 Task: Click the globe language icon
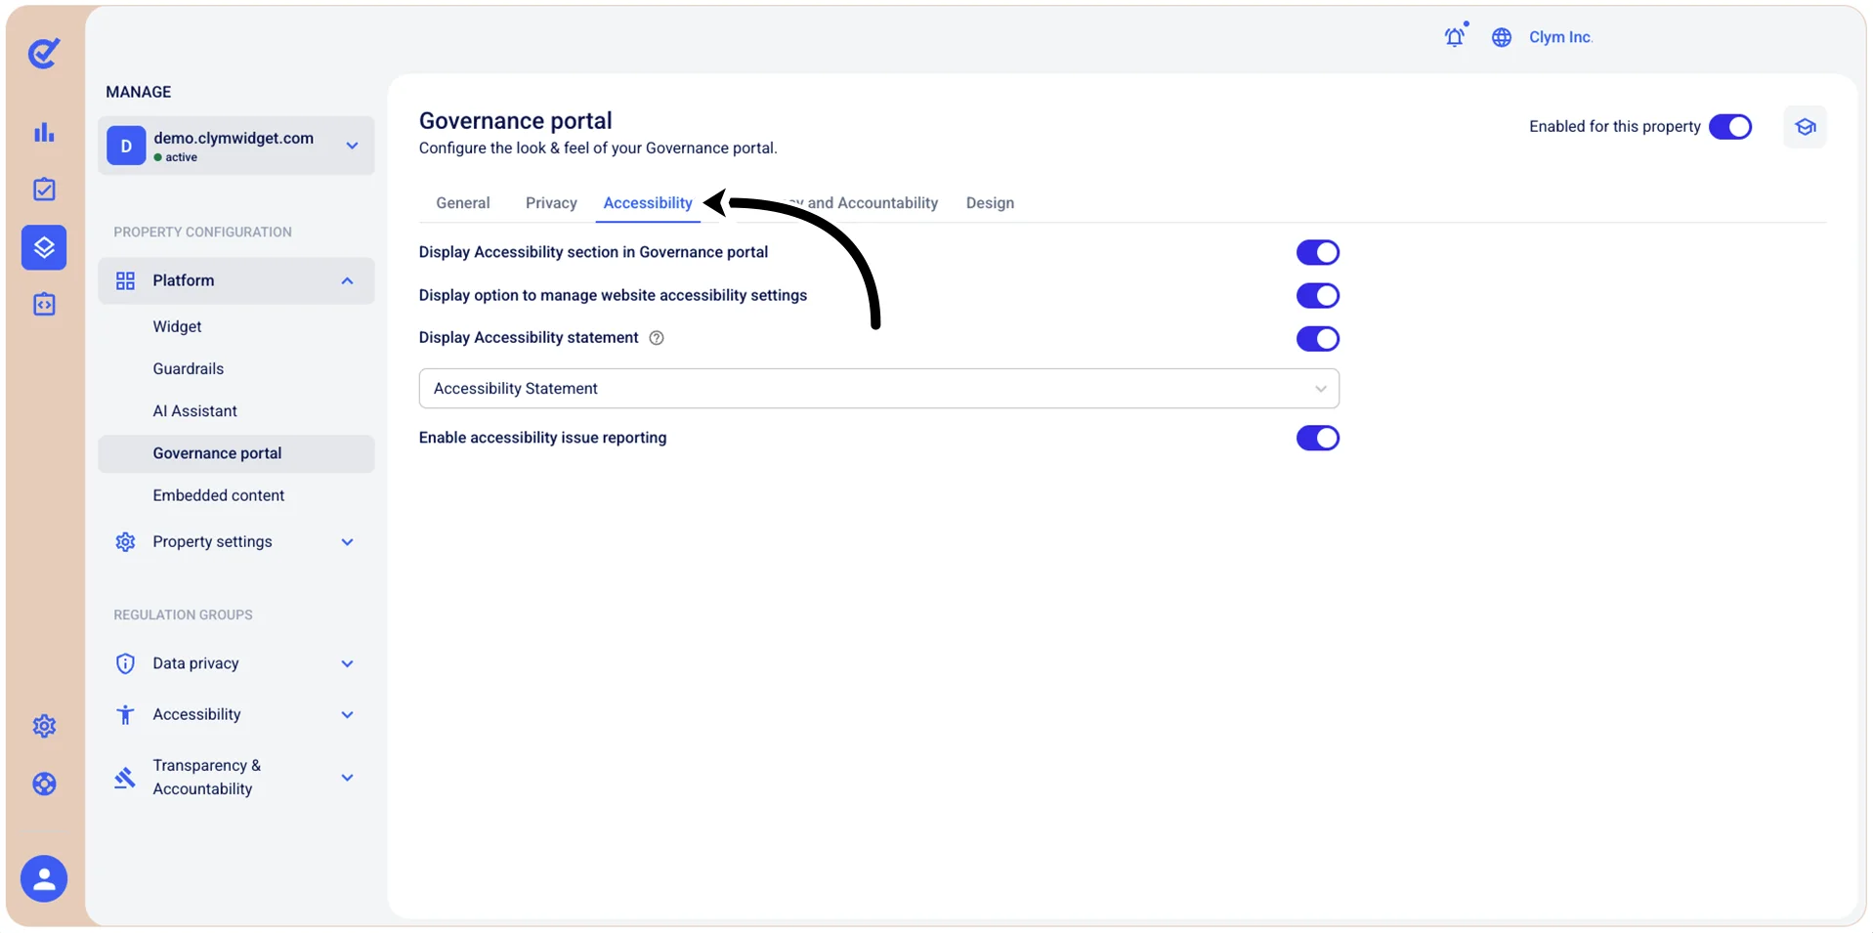pos(1502,37)
